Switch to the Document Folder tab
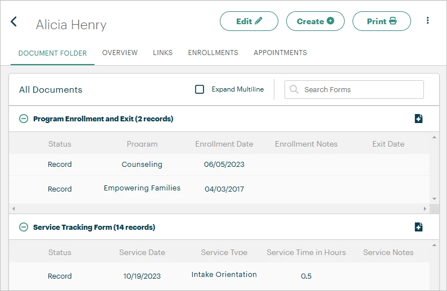Screen dimensions: 447x291 coord(52,53)
